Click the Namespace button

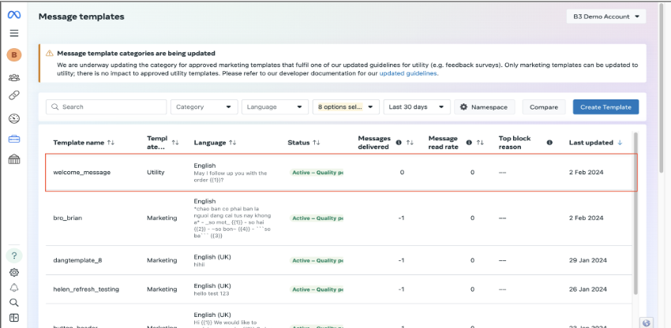click(485, 107)
